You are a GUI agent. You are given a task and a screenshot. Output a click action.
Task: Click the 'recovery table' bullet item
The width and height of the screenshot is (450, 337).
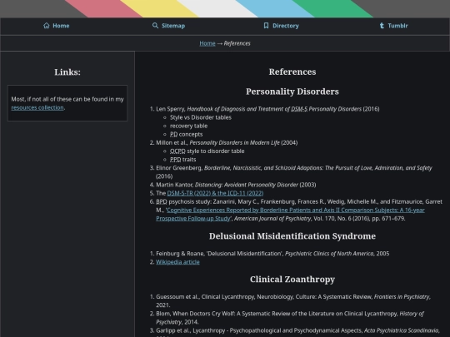coord(188,126)
